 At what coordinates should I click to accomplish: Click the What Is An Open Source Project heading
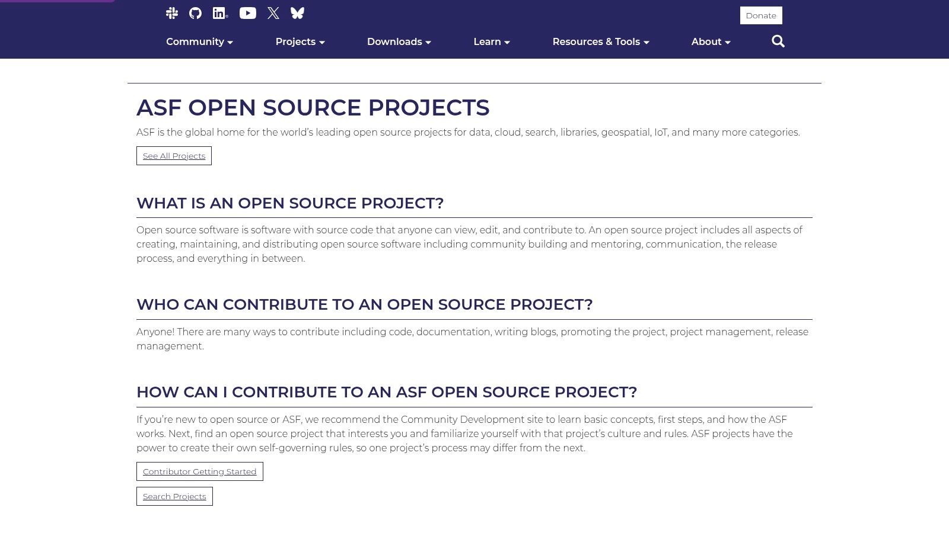click(290, 203)
